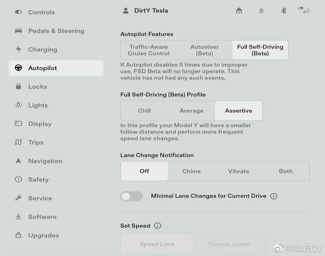Open the Lights menu

(56, 105)
